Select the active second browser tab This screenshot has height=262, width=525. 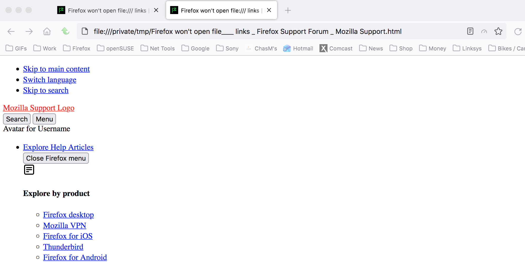coord(222,10)
